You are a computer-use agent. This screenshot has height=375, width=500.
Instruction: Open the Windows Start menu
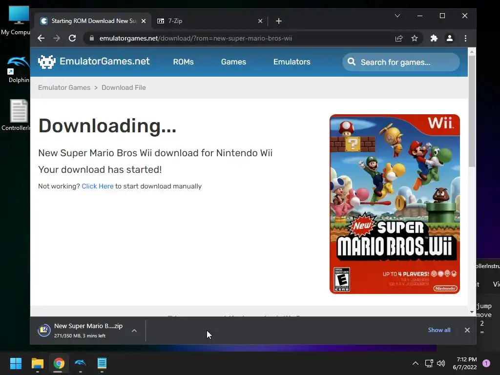coord(16,363)
